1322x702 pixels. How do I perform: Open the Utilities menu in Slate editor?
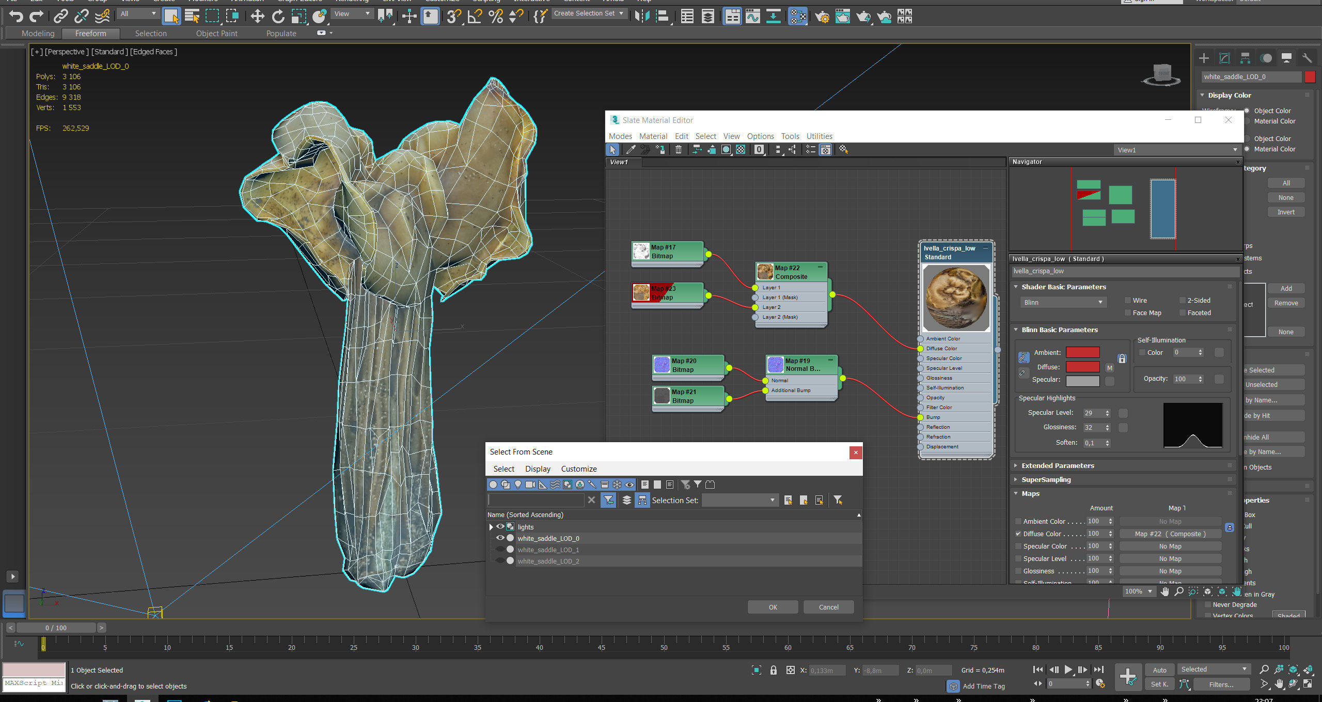click(x=819, y=136)
